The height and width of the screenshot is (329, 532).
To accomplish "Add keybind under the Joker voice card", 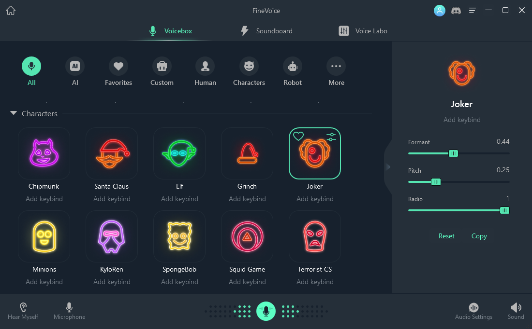I will (315, 199).
